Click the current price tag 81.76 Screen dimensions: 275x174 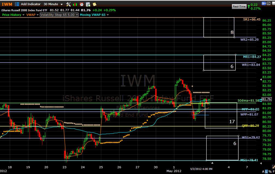coord(267,99)
